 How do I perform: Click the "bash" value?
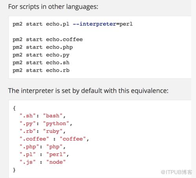[x=53, y=116]
